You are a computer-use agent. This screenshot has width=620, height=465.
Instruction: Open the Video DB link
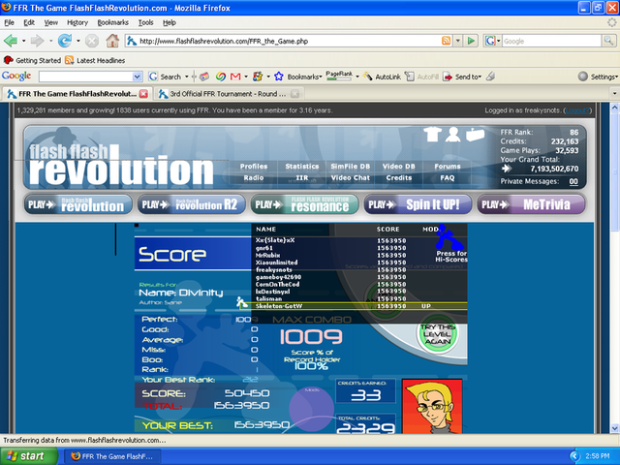(398, 167)
